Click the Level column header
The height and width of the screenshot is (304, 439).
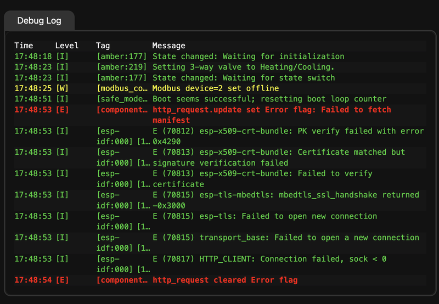click(x=66, y=46)
